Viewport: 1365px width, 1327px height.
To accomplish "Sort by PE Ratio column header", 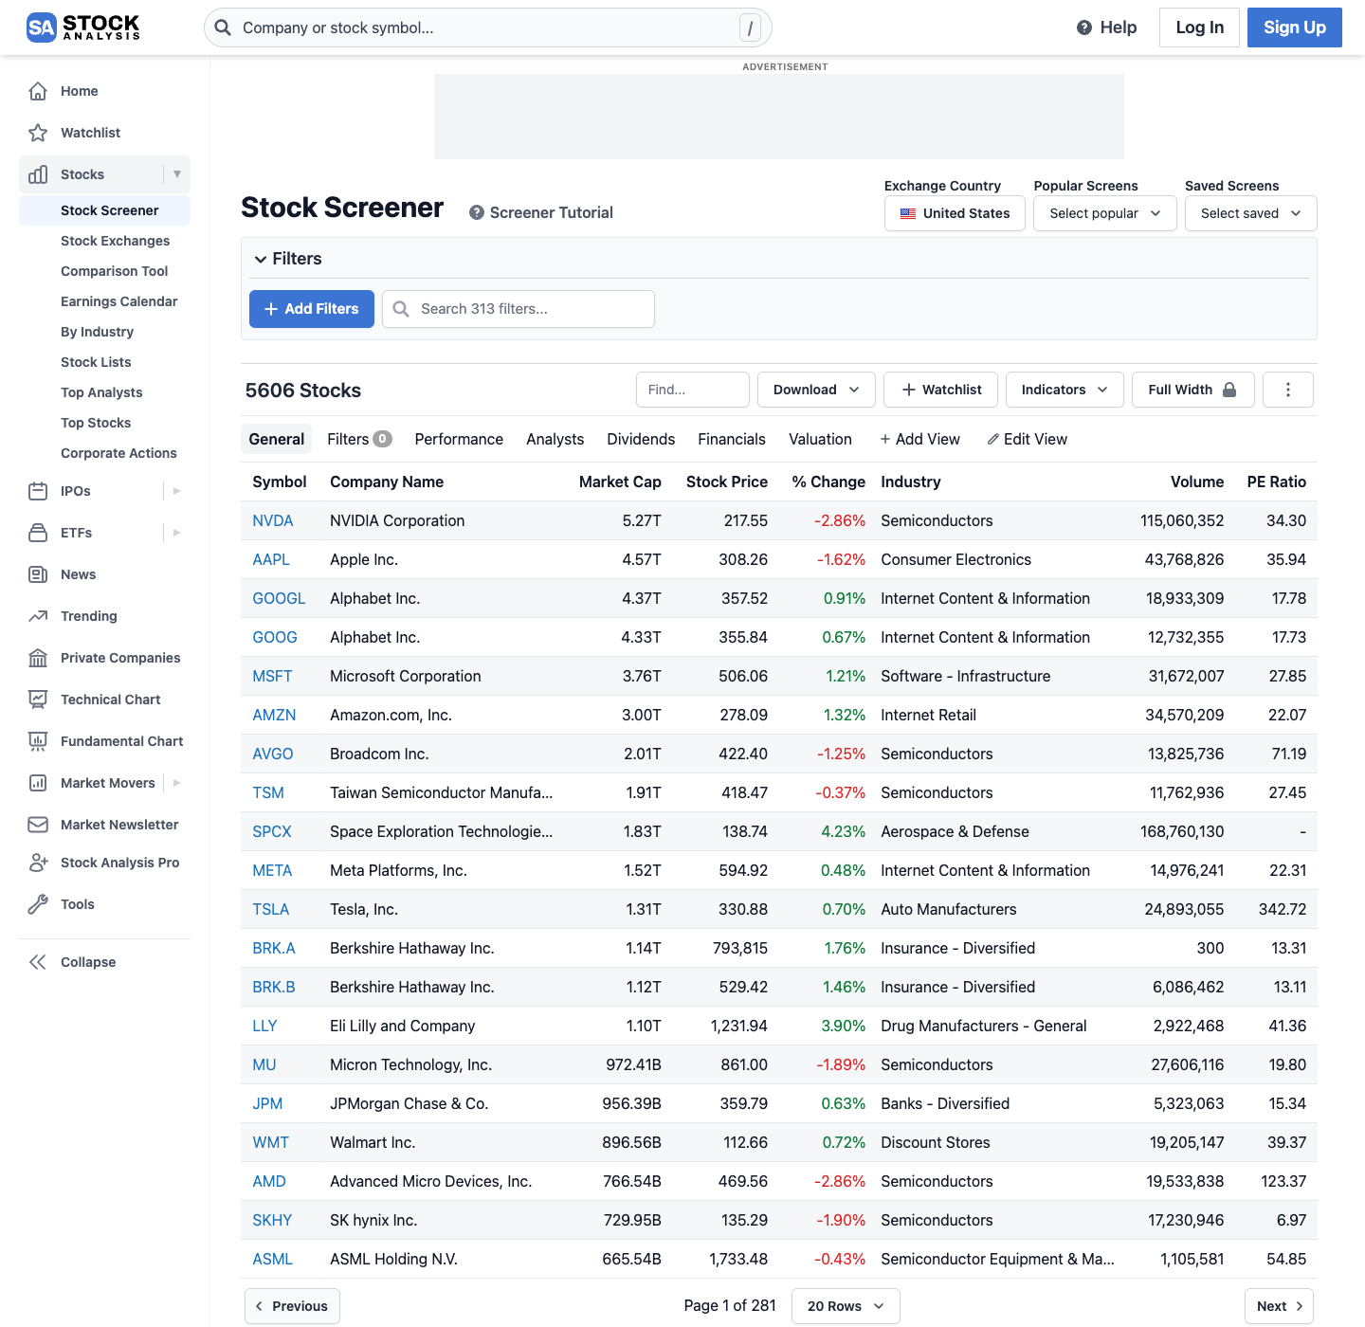I will click(1276, 482).
